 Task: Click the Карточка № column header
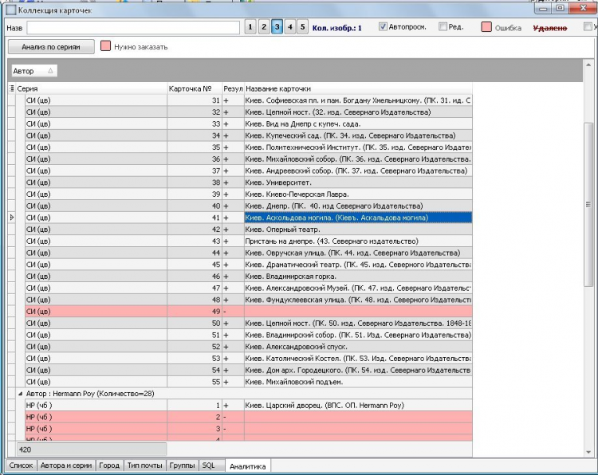(195, 88)
